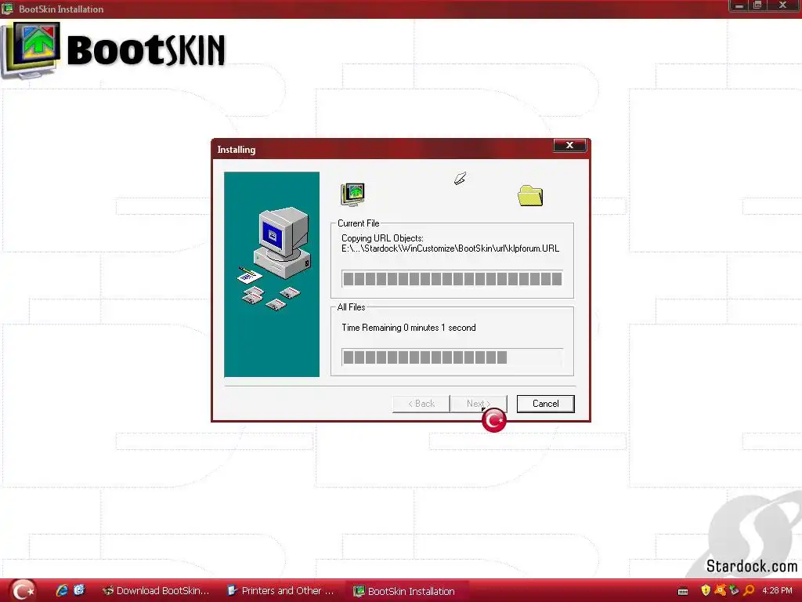Click the Current File progress bar
This screenshot has width=802, height=602.
click(452, 279)
